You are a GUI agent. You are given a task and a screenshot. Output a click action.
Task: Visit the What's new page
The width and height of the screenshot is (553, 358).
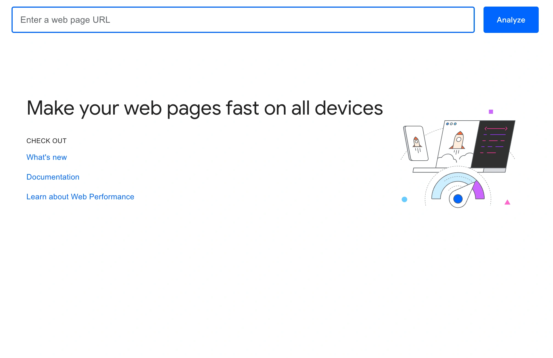(46, 157)
